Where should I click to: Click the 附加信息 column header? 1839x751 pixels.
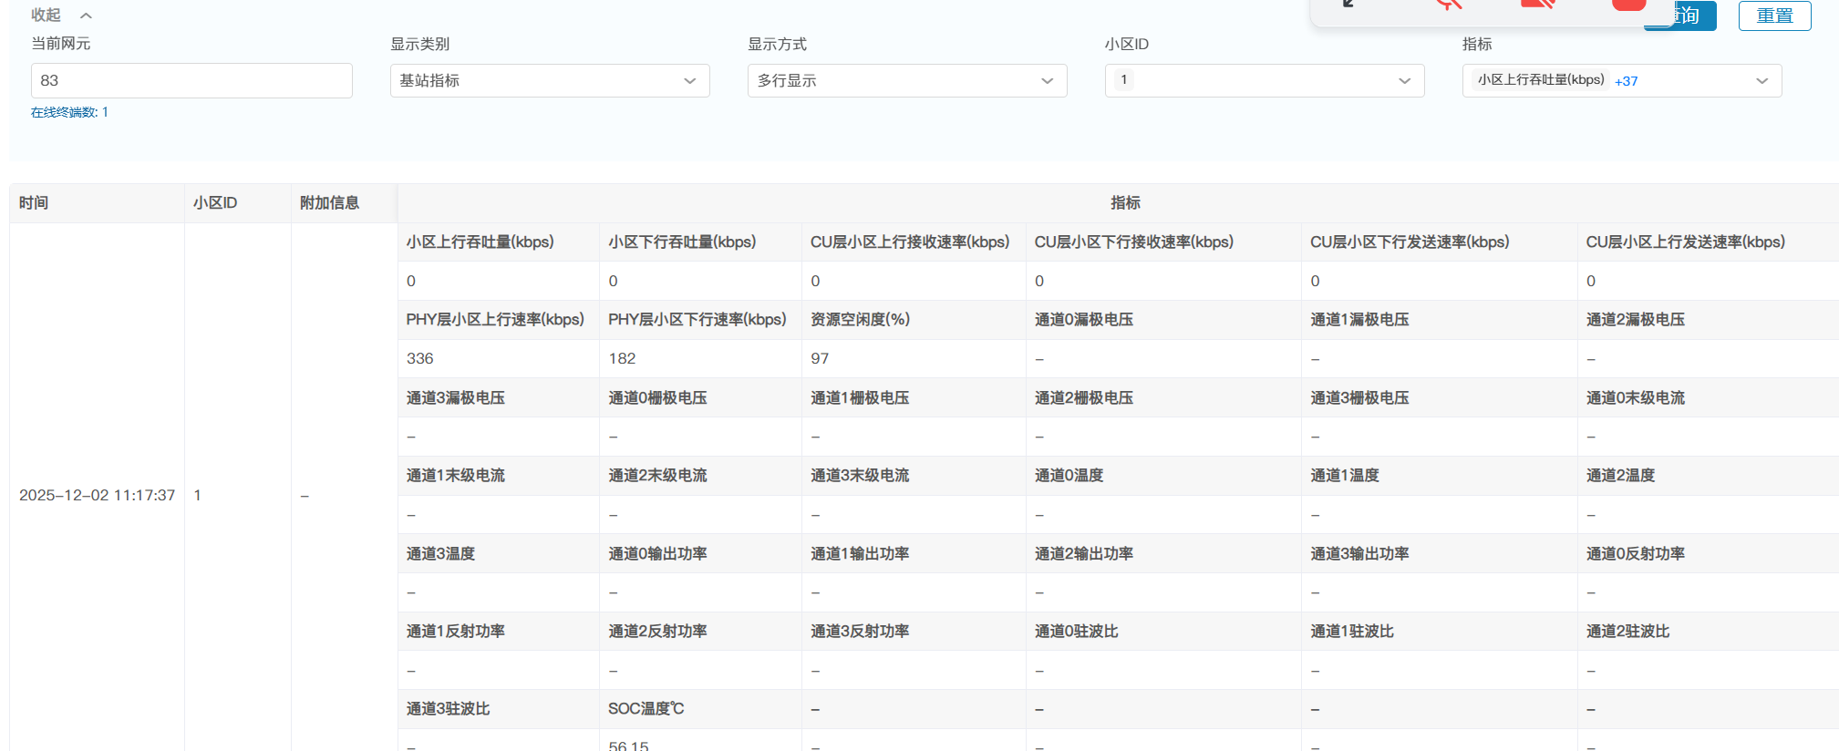[329, 203]
